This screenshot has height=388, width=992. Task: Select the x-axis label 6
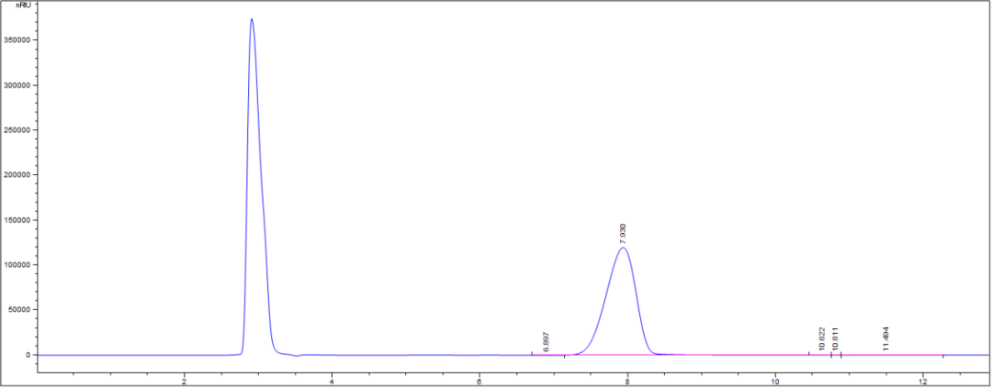tap(479, 380)
